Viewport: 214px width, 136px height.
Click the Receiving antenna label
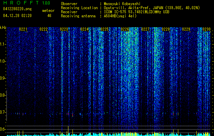[x=78, y=16]
